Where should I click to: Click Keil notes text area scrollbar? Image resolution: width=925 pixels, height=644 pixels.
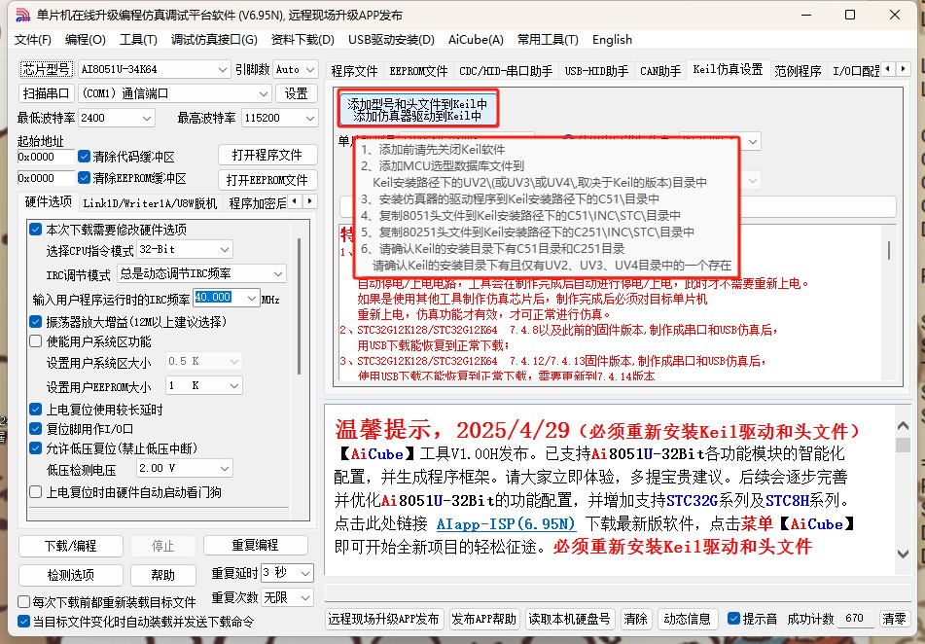[x=888, y=250]
